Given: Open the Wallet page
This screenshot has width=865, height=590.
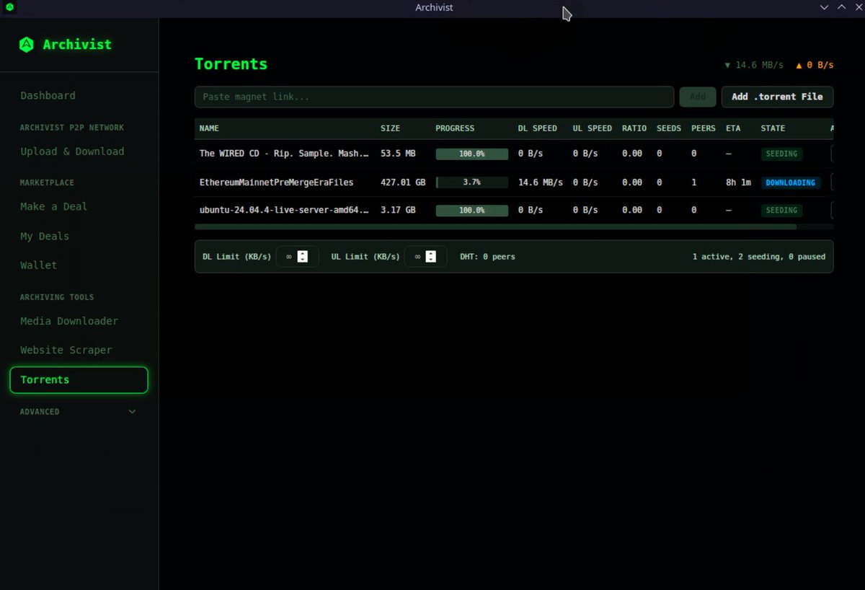Looking at the screenshot, I should (38, 265).
